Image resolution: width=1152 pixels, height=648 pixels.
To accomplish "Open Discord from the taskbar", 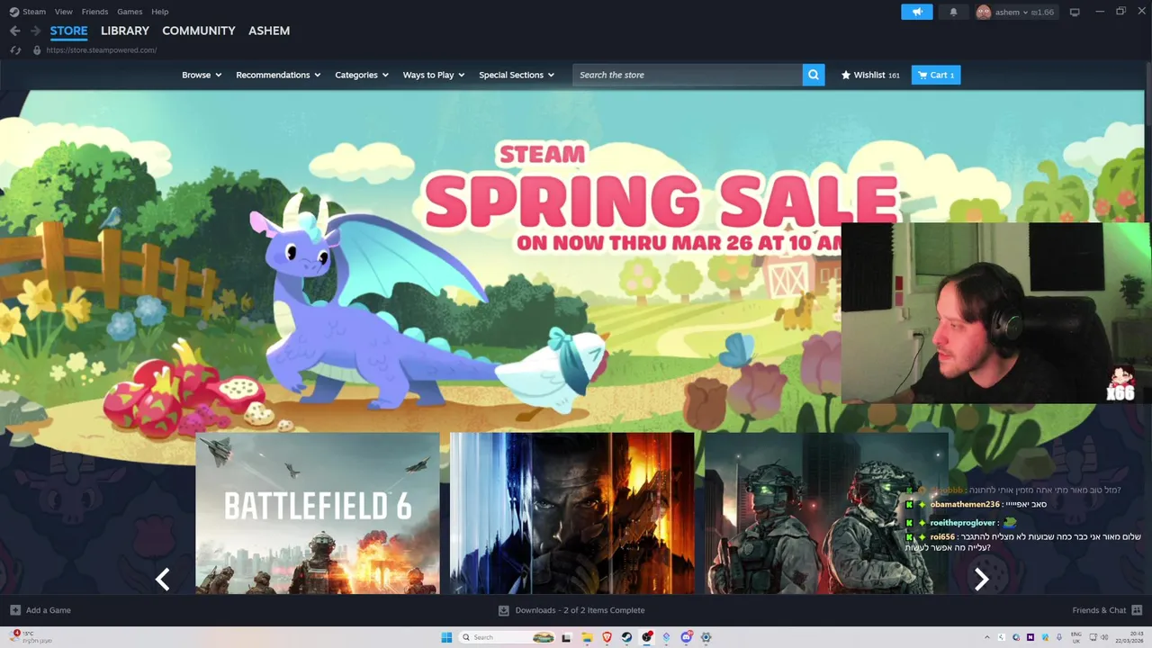I will click(x=686, y=637).
